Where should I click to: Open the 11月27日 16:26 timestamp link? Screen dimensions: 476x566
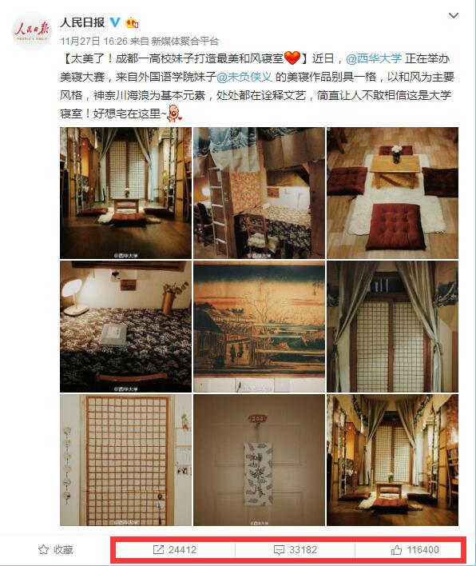click(94, 41)
